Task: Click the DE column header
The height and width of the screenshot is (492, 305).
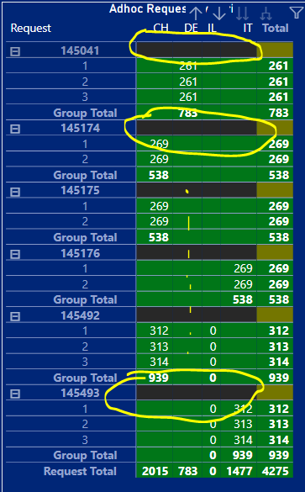Action: 192,28
